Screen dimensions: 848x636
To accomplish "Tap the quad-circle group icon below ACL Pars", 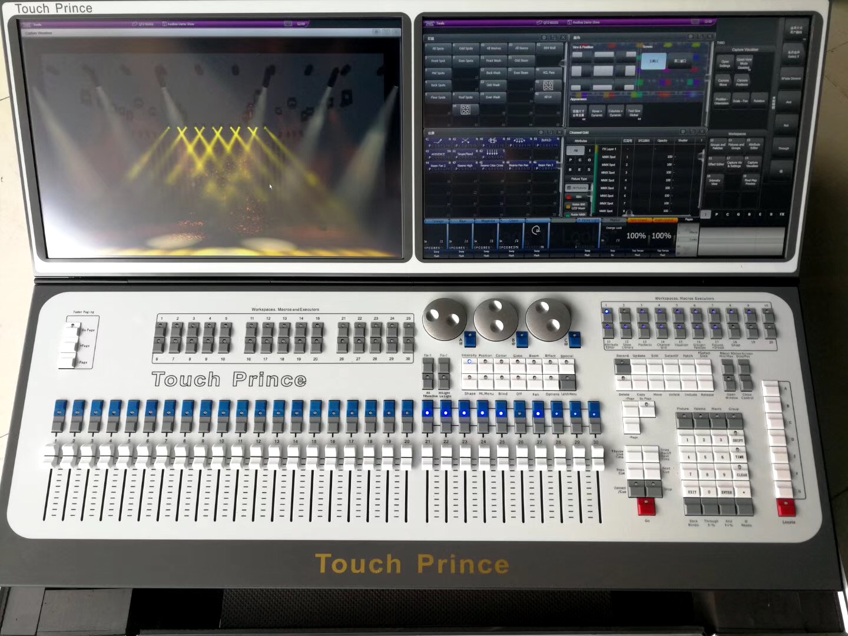I will click(x=548, y=85).
